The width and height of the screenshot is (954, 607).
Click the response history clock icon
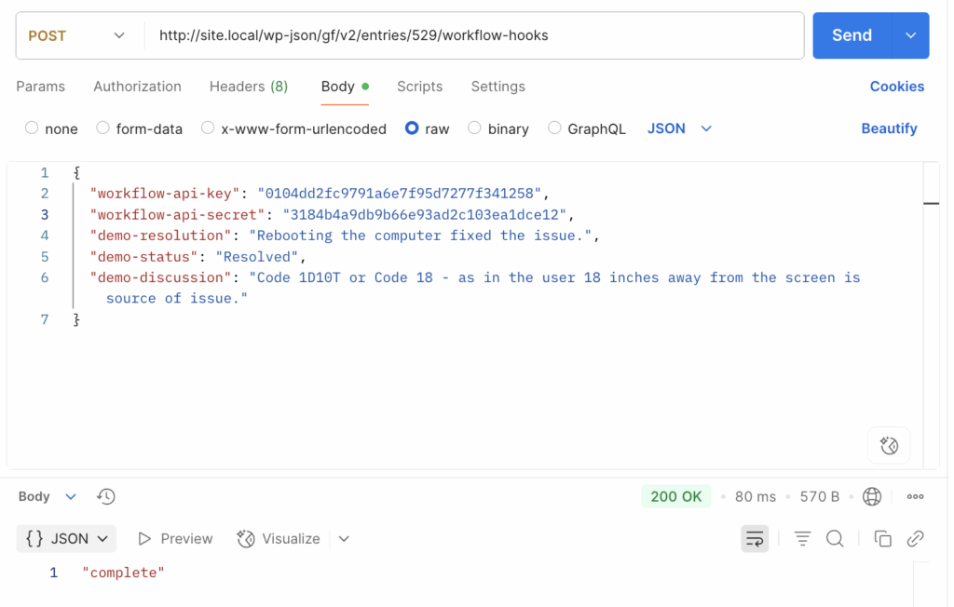(x=106, y=496)
